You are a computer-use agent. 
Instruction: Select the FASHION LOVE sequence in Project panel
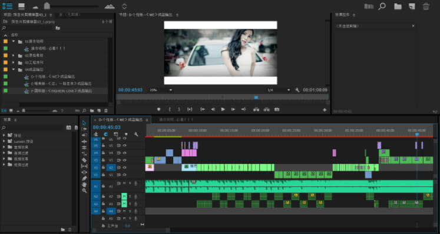61,91
